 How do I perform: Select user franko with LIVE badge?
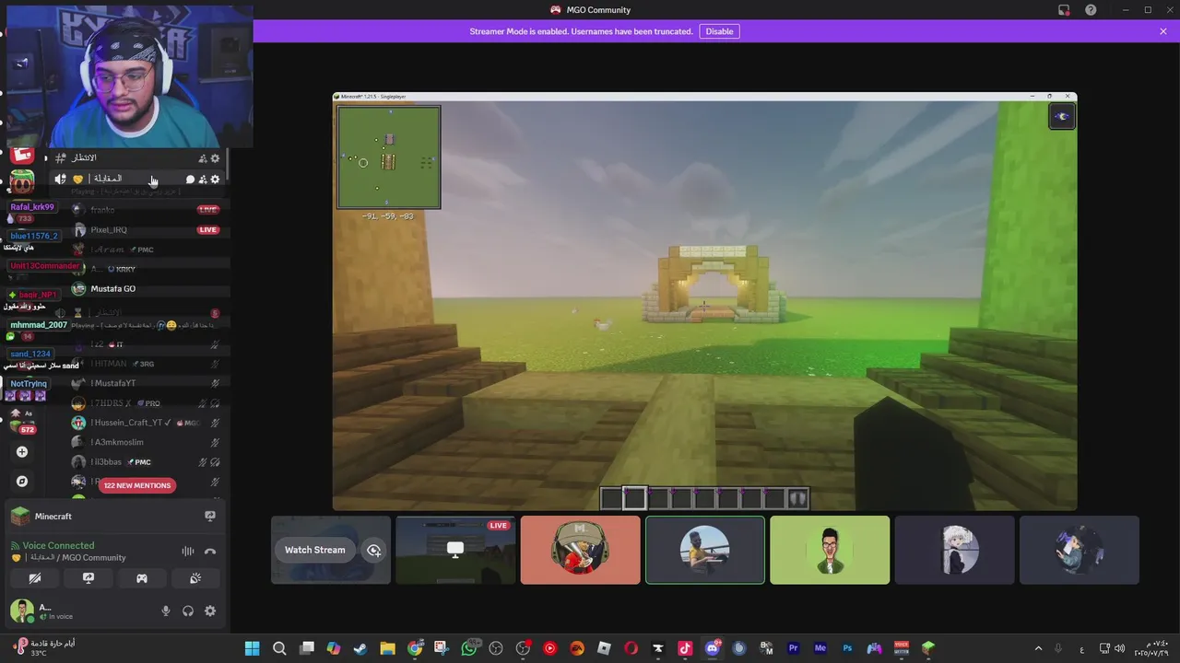point(147,210)
